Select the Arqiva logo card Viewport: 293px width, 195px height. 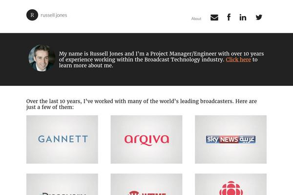[x=146, y=139]
